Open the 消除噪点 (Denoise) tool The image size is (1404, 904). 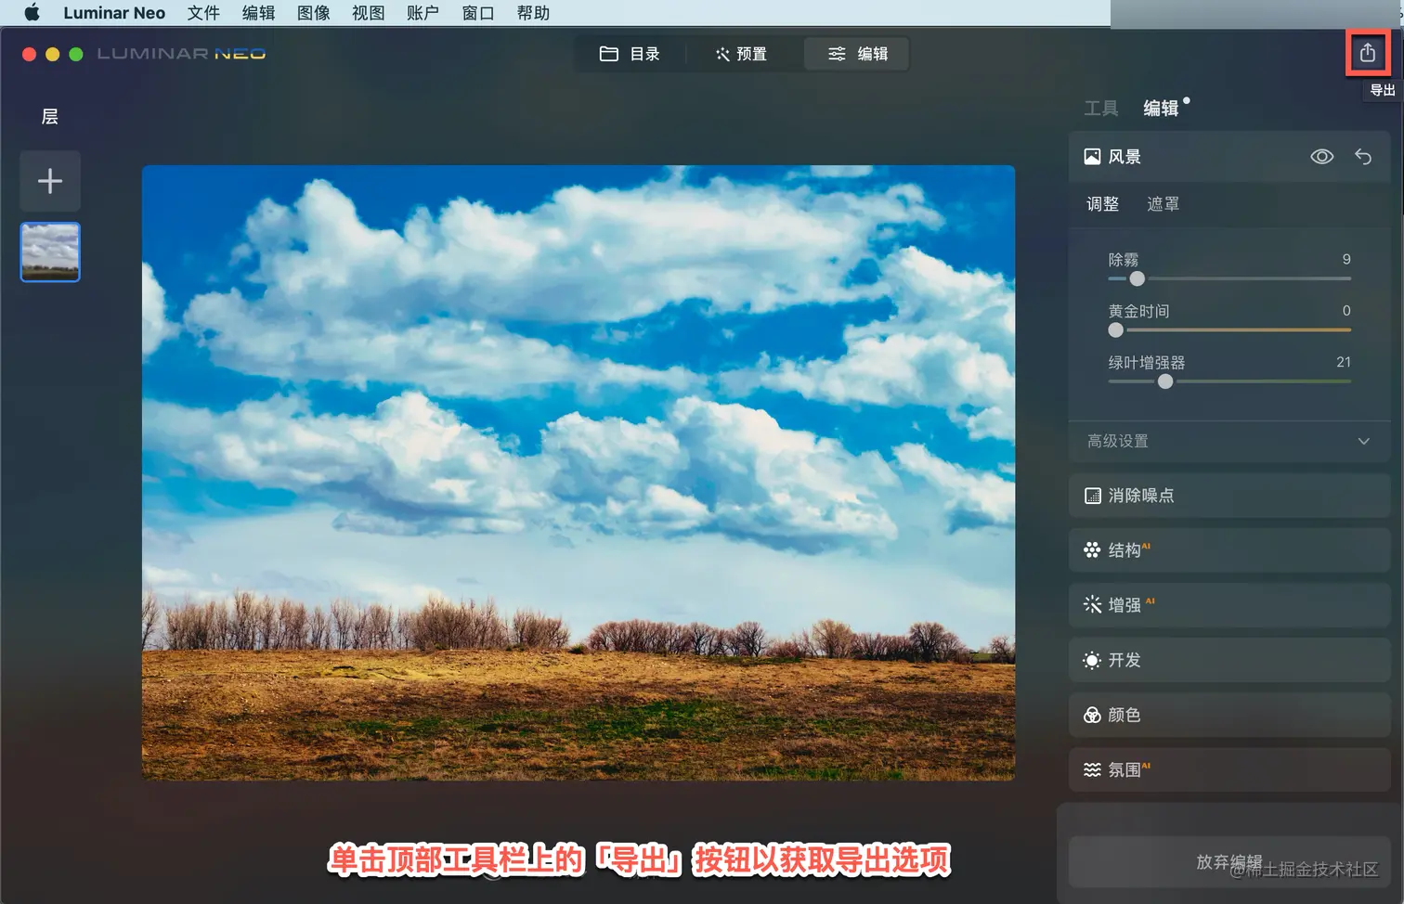[1228, 496]
